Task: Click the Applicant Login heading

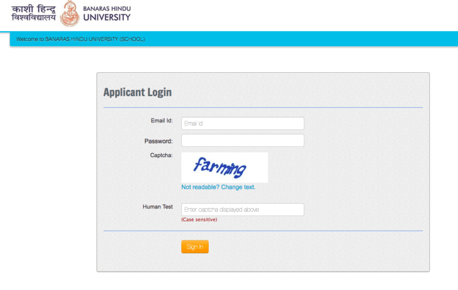Action: [x=137, y=92]
